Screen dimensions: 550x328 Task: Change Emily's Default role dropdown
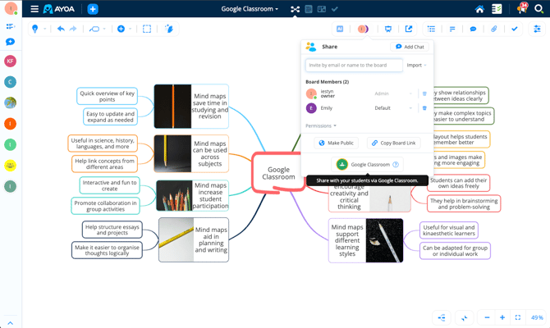(393, 108)
